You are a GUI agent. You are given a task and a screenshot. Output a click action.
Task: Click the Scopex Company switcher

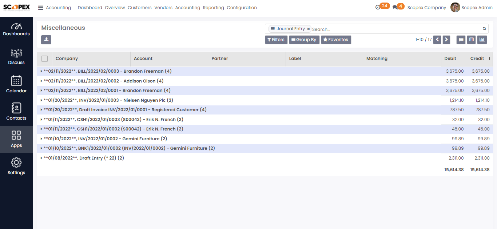click(427, 8)
